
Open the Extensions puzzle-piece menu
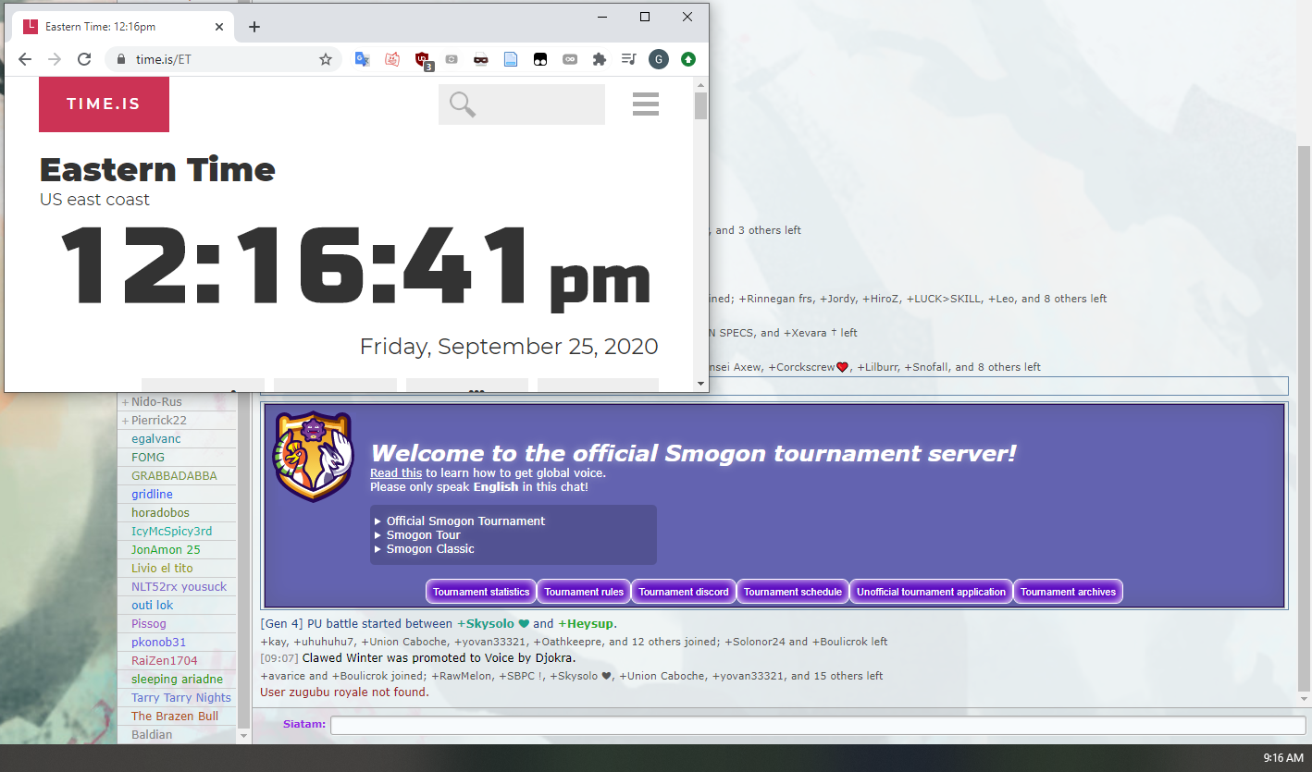pos(600,59)
